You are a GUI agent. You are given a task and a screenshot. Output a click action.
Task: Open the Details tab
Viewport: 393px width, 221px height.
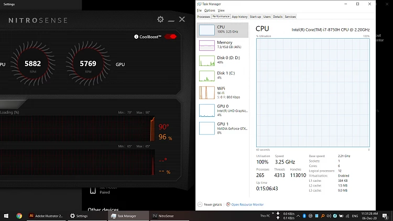(277, 17)
